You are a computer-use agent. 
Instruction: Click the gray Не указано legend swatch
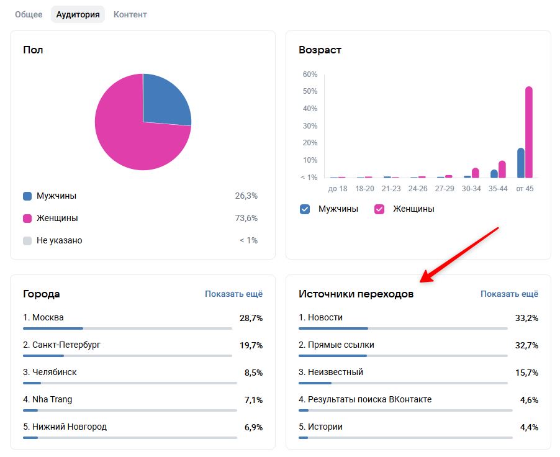click(27, 241)
